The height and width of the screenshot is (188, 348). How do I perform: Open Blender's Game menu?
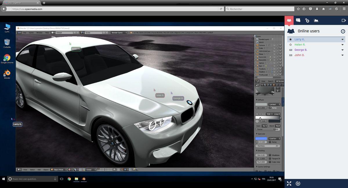(x=31, y=33)
